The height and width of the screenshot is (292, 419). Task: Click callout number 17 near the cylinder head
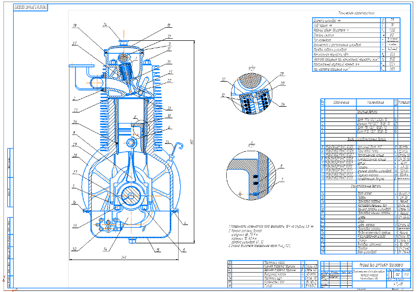click(169, 37)
